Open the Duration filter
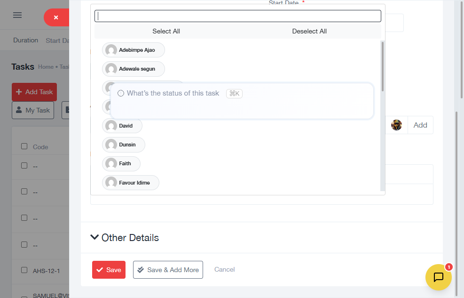464x298 pixels. [x=25, y=40]
